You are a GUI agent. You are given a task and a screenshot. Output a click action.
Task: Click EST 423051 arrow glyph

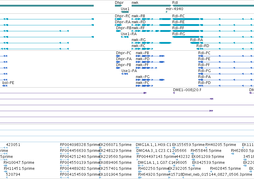coord(7,148)
